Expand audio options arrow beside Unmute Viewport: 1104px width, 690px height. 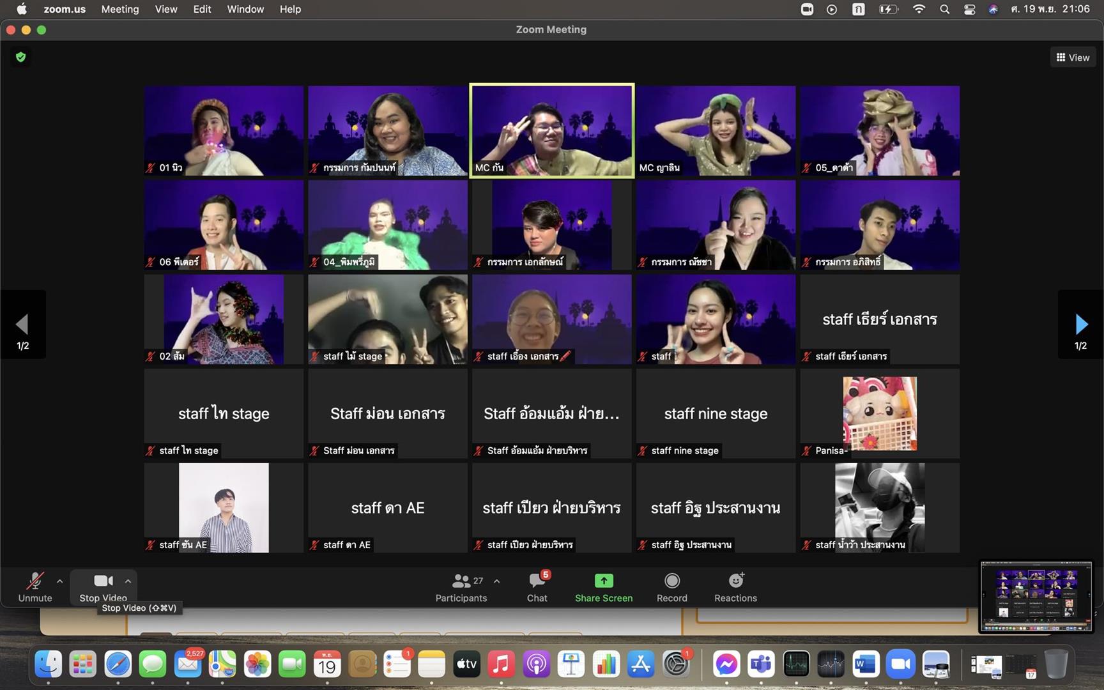[x=59, y=581]
